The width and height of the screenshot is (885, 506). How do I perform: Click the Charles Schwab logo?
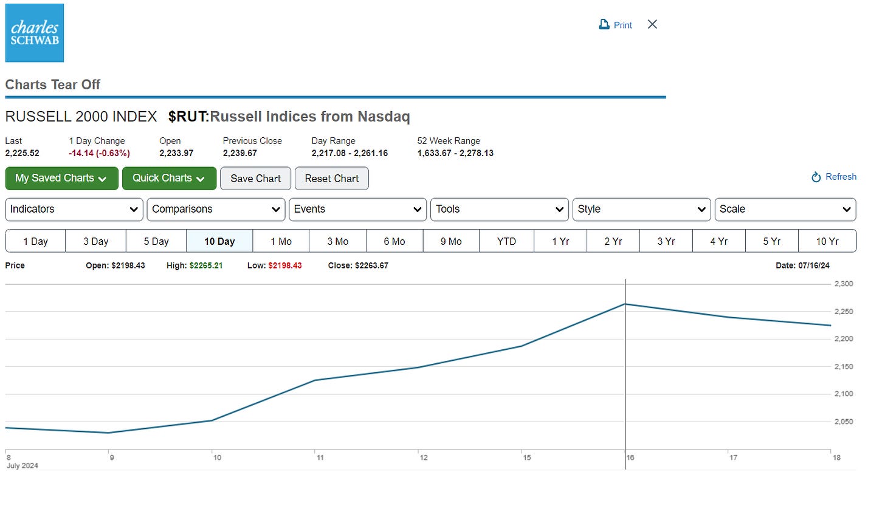point(35,33)
